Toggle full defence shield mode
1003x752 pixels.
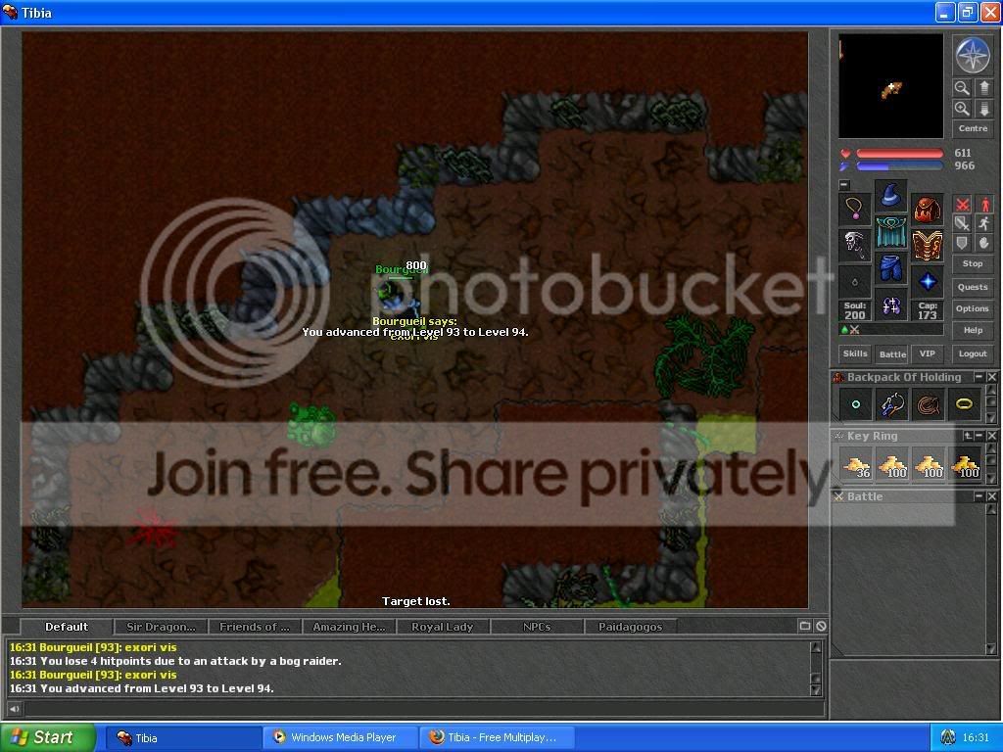pos(962,243)
